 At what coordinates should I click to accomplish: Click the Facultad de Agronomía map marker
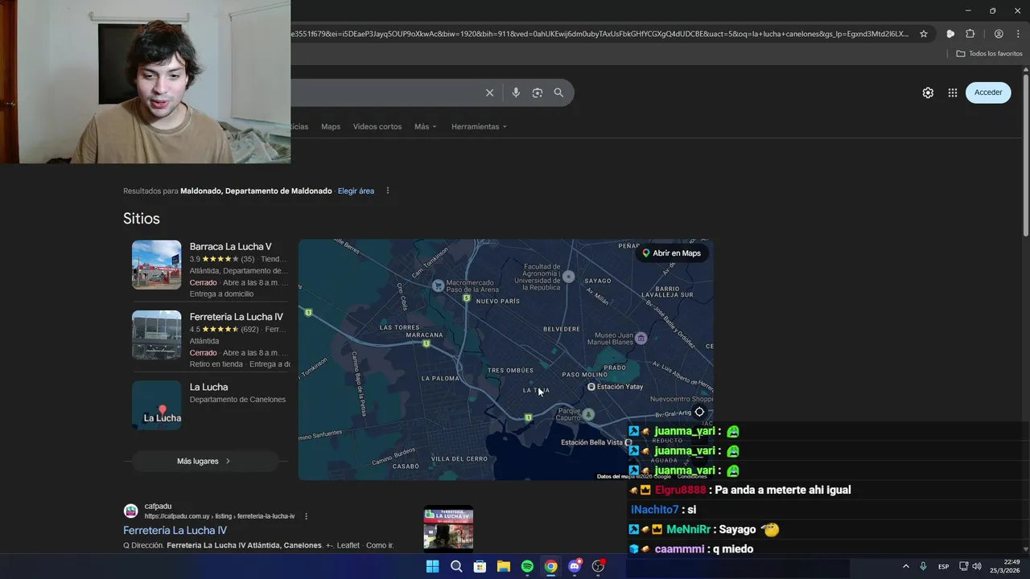point(569,277)
